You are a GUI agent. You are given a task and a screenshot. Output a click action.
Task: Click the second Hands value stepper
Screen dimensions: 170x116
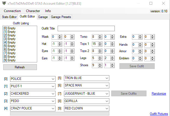point(150,45)
